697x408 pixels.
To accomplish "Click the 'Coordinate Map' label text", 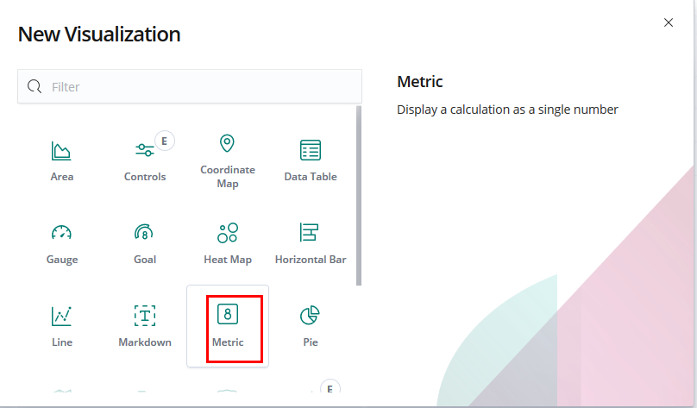I will coord(228,177).
